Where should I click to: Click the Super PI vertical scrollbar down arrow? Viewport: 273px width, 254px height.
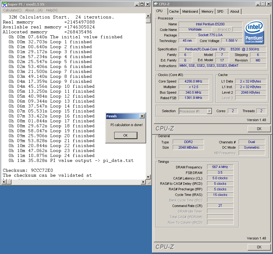(x=148, y=177)
